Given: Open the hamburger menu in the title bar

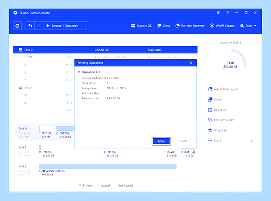Looking at the screenshot, I should point(218,13).
